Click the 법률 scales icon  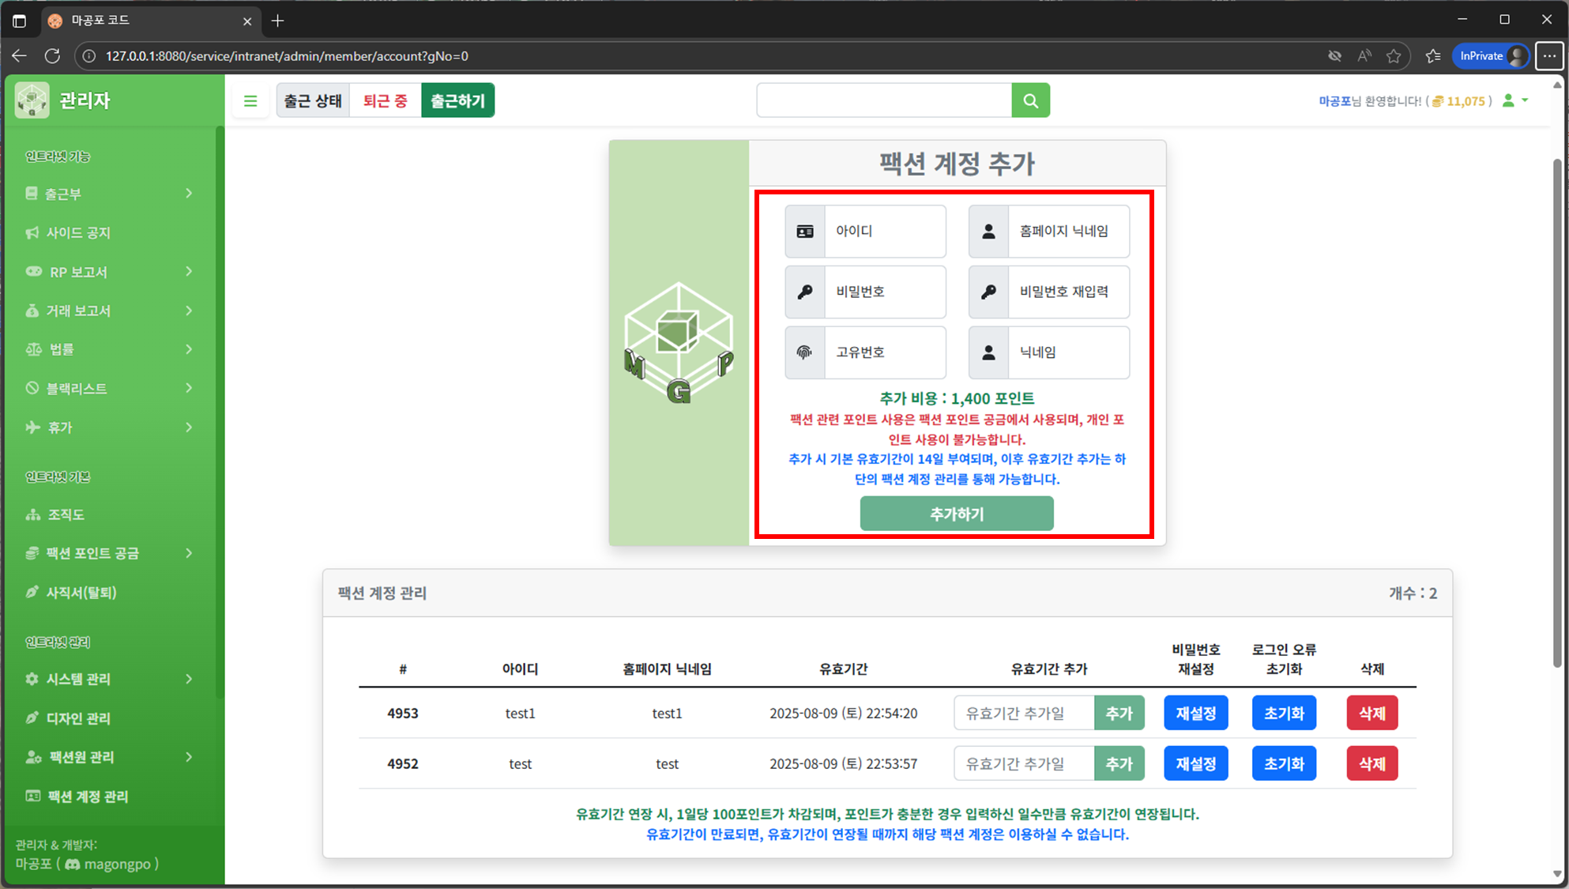pos(34,349)
